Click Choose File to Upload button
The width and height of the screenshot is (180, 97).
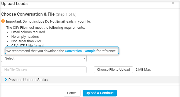113,70
